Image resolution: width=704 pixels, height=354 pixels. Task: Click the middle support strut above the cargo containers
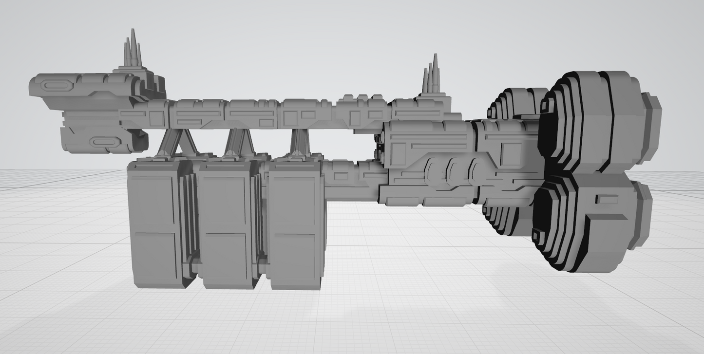tap(239, 142)
